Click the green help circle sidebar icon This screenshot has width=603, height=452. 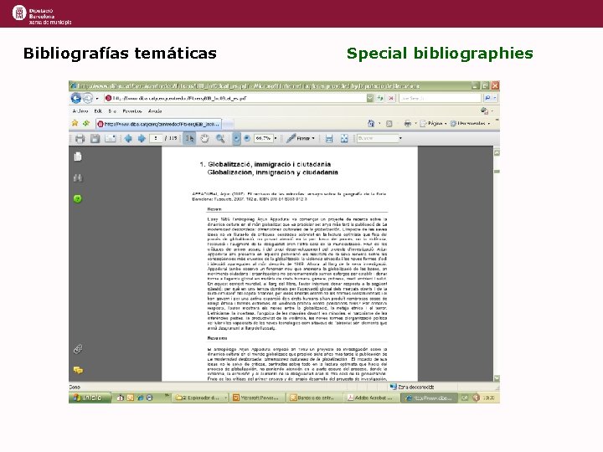click(78, 198)
